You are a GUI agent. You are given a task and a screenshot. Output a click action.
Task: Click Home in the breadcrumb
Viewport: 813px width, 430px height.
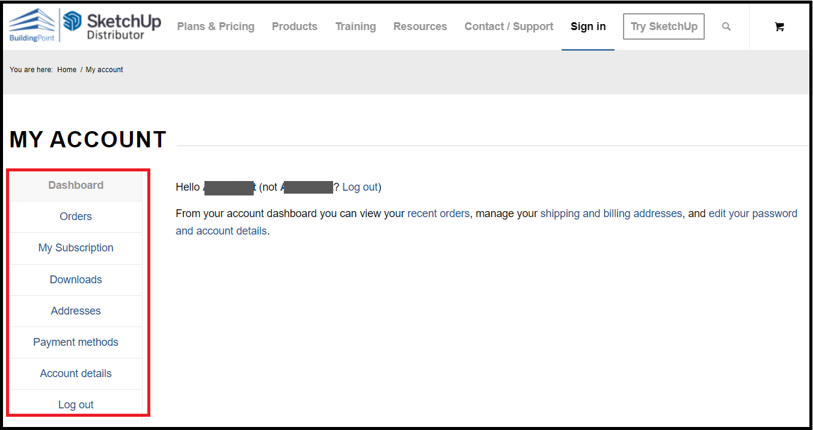(67, 70)
